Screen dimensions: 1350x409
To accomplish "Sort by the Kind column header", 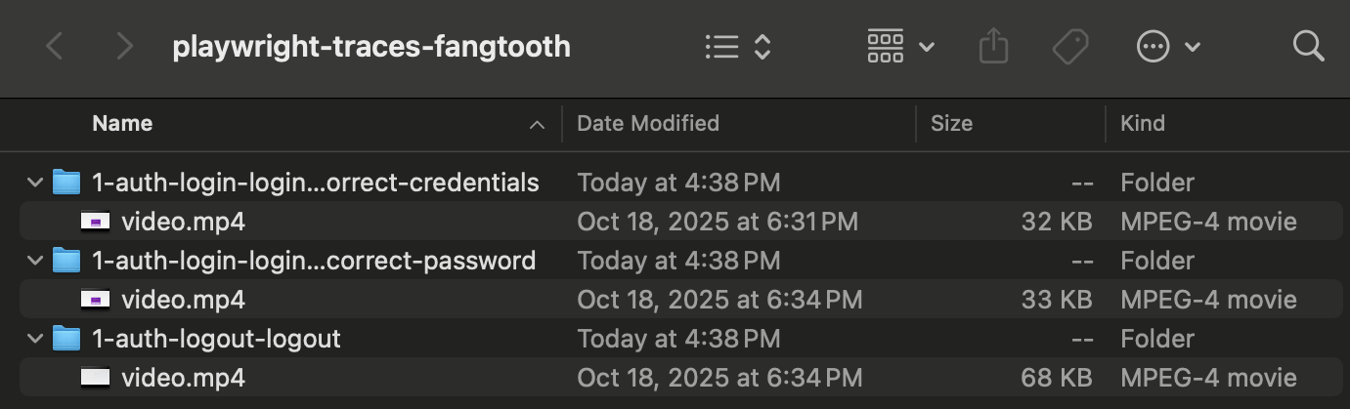I will 1143,124.
